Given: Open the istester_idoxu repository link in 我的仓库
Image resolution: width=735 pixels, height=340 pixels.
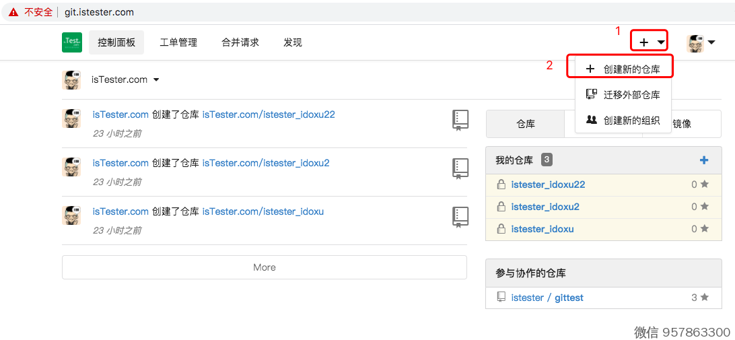Looking at the screenshot, I should click(542, 229).
